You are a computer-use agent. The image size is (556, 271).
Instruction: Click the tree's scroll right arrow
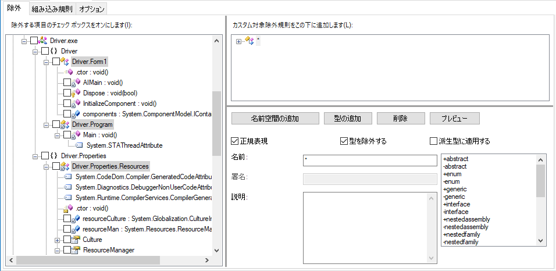point(207,260)
